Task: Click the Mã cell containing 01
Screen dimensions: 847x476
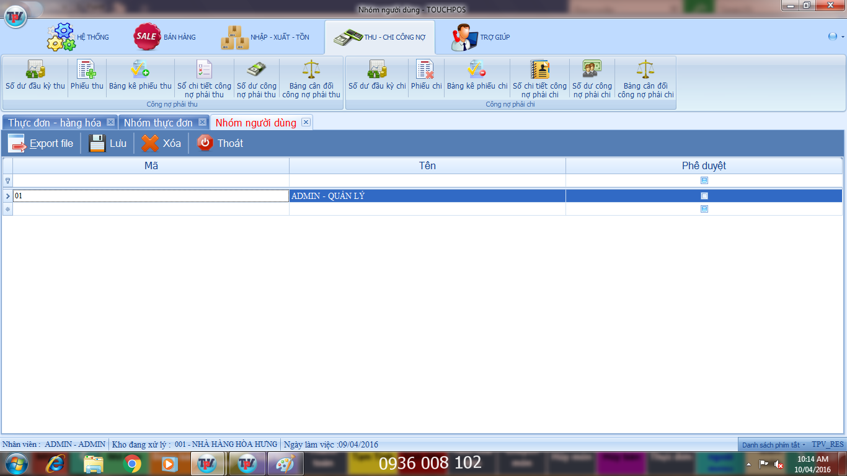Action: pos(151,196)
